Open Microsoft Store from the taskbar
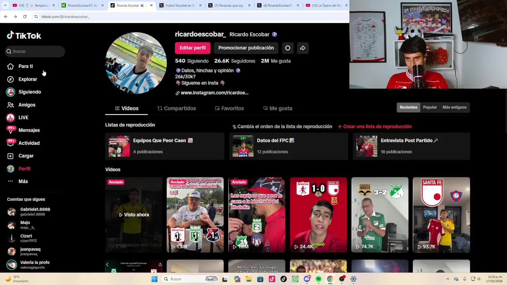This screenshot has height=285, width=507. click(x=260, y=279)
